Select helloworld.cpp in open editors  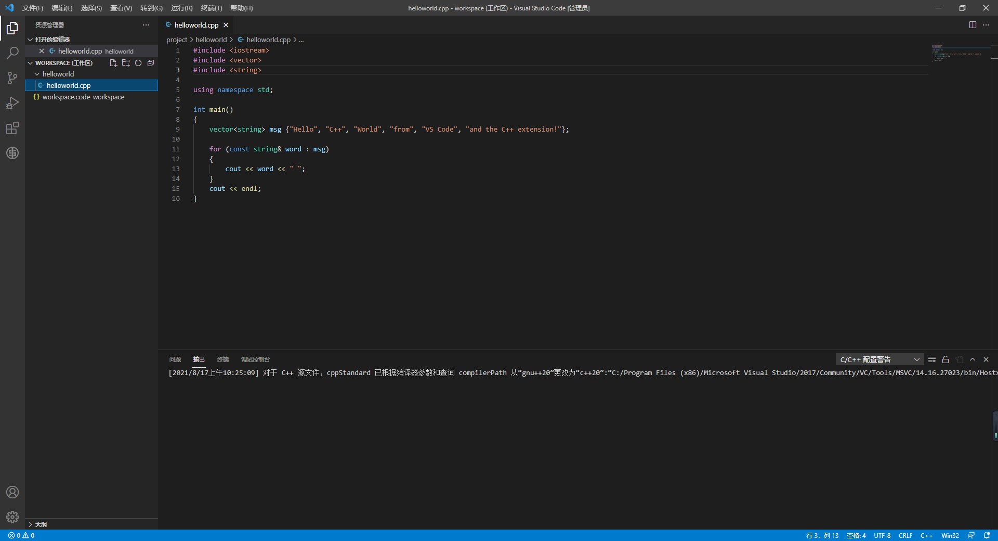tap(91, 51)
